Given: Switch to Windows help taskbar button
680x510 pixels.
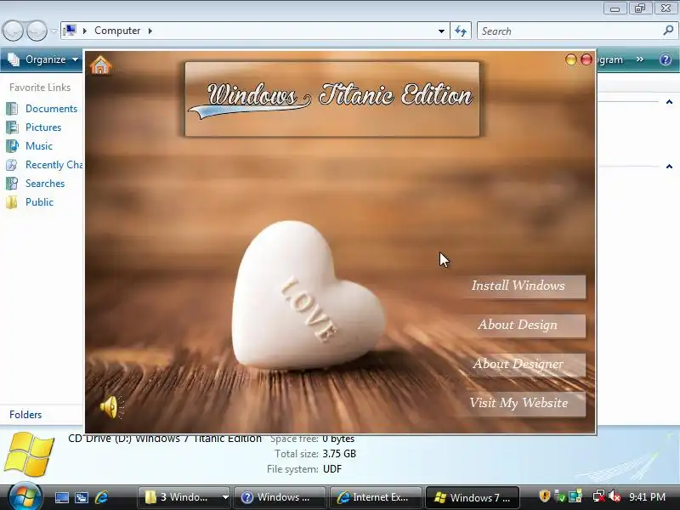Looking at the screenshot, I should pyautogui.click(x=280, y=497).
